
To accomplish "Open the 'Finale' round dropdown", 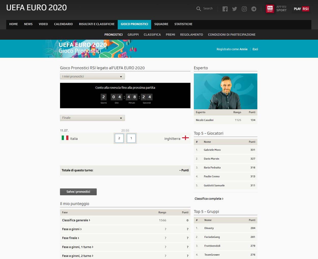I will (92, 118).
